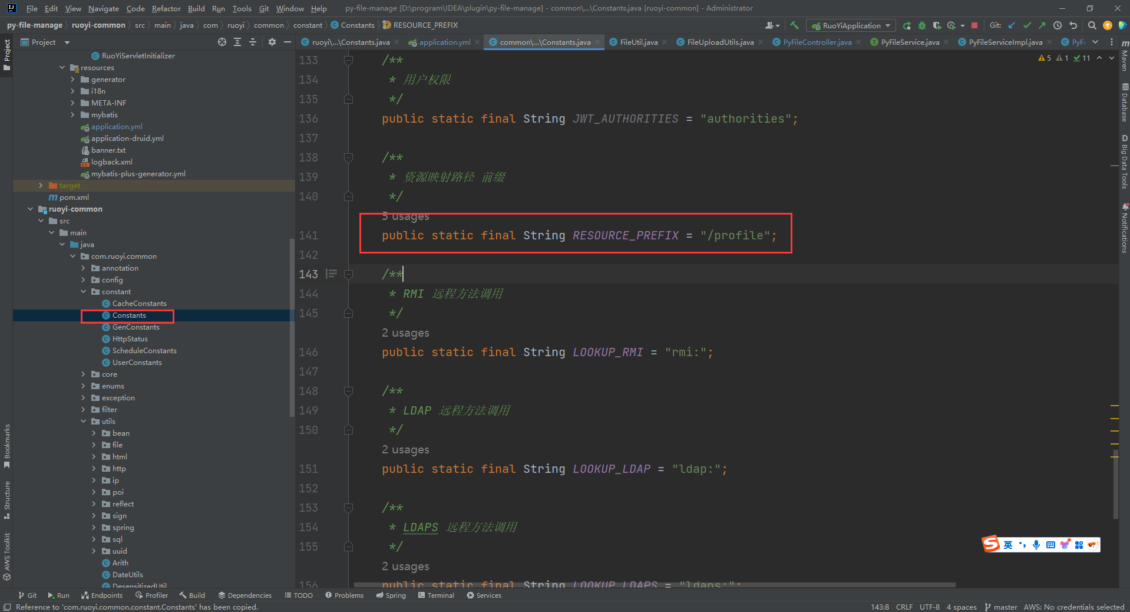Run RuoYiApplication with coverage

coord(937,25)
